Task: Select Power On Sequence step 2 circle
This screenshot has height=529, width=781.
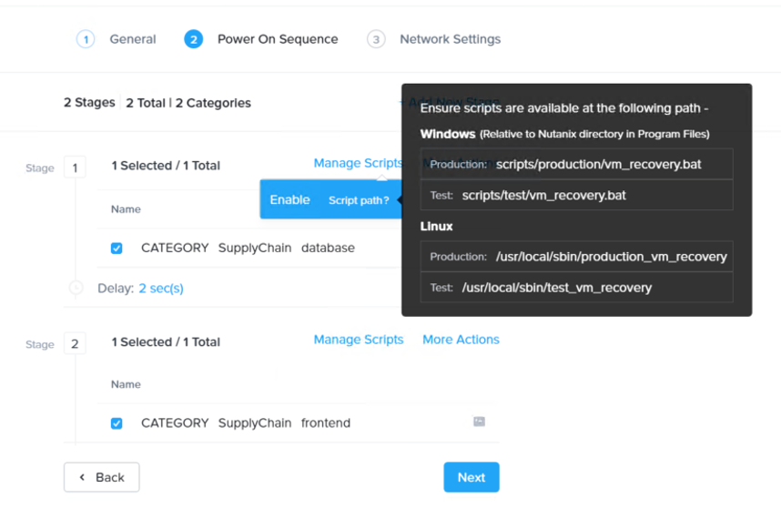Action: coord(193,39)
